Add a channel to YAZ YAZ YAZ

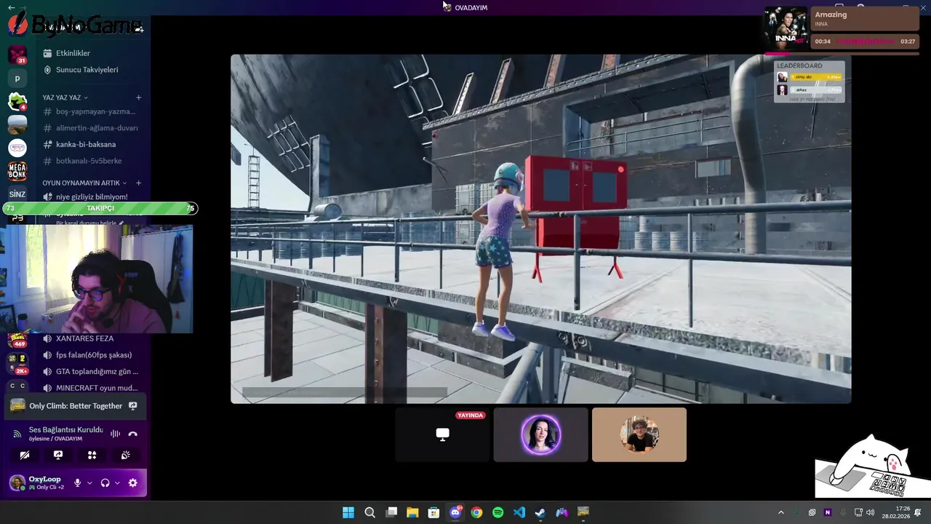(x=138, y=98)
